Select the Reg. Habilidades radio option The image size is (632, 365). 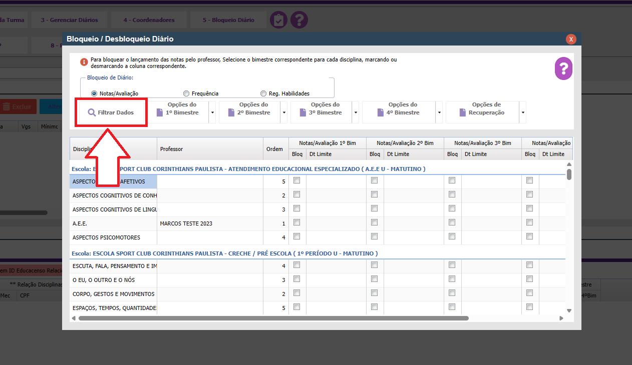tap(263, 93)
